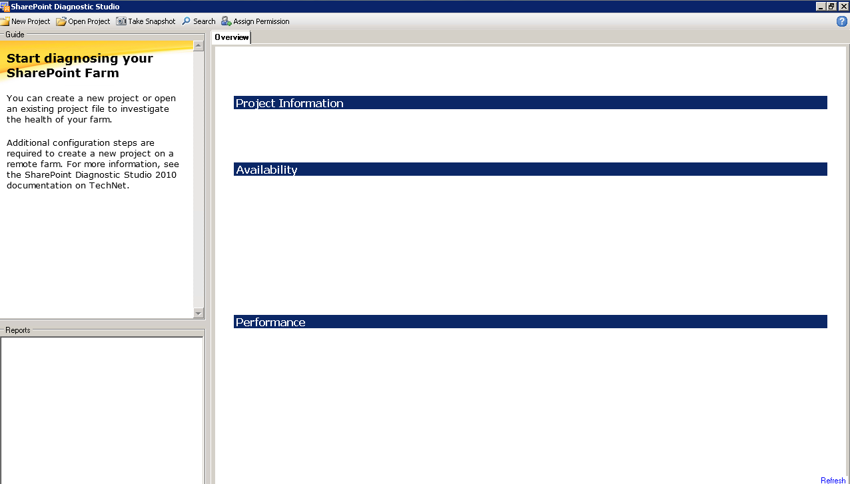This screenshot has height=484, width=850.
Task: Close the SharePoint Diagnostic Studio window
Action: coord(843,6)
